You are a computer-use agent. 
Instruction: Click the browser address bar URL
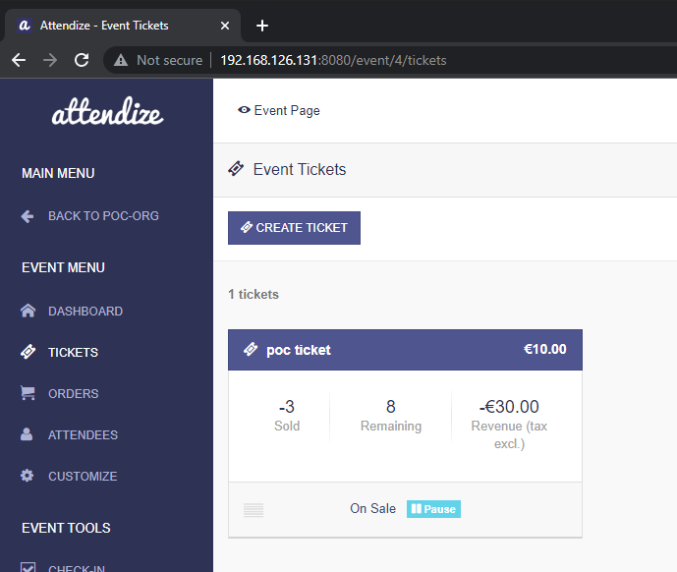[x=332, y=60]
